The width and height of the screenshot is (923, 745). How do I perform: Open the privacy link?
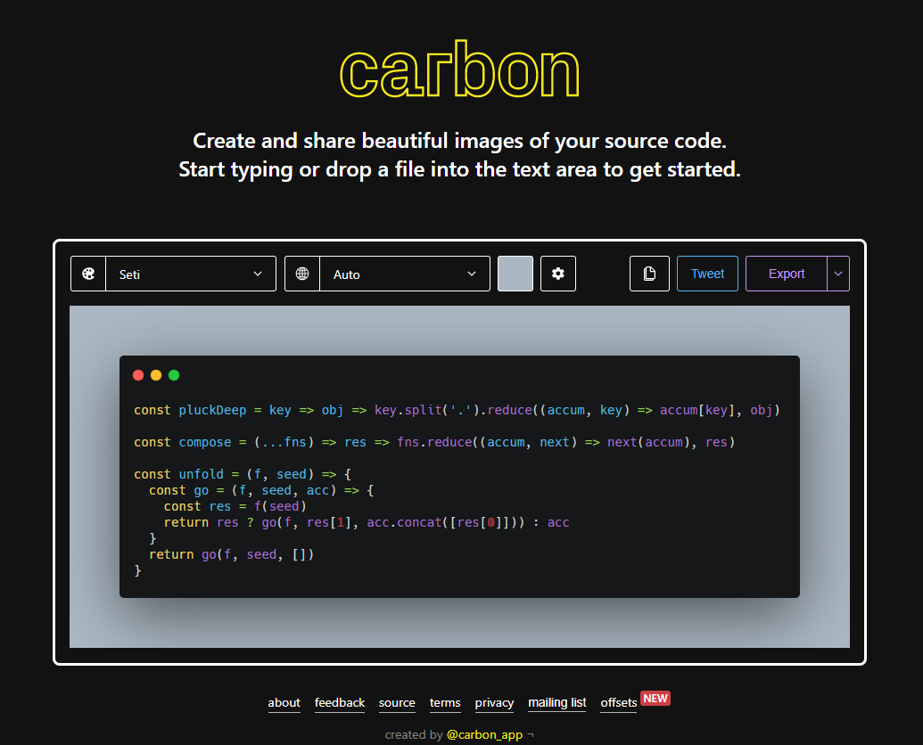pos(494,702)
